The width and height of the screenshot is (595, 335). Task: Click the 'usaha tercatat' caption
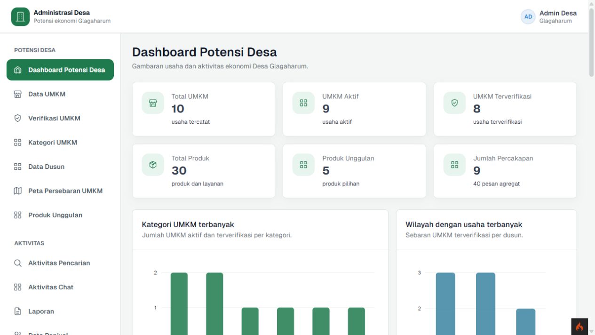(190, 122)
